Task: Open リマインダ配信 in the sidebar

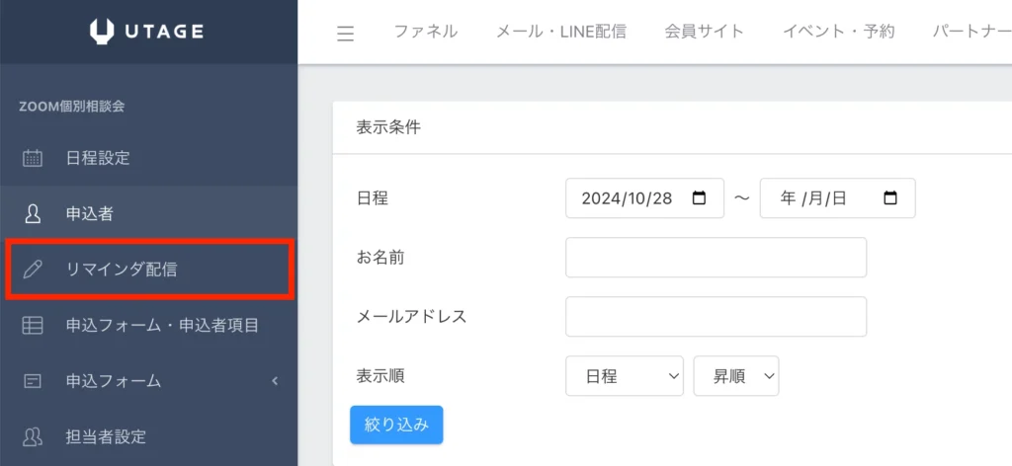Action: [149, 270]
